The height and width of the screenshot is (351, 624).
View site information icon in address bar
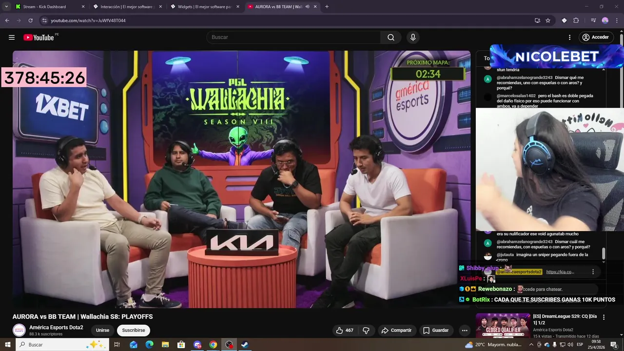(44, 20)
